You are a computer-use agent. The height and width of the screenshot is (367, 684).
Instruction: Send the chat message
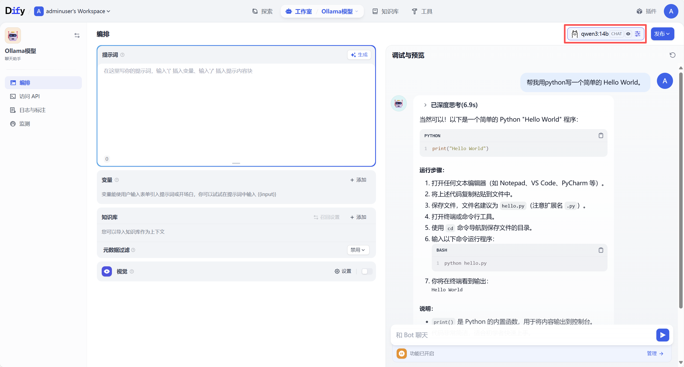click(663, 335)
